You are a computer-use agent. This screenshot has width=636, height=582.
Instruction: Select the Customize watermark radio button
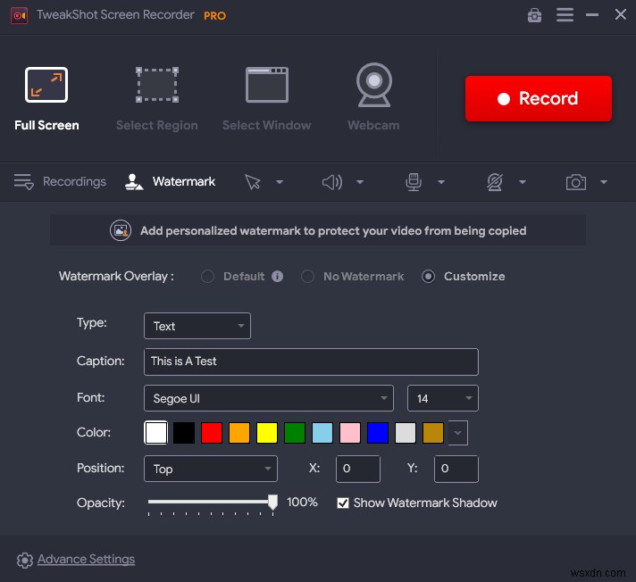click(428, 277)
